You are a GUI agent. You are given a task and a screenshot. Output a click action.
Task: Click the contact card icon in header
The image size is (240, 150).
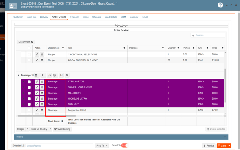click(x=13, y=6)
